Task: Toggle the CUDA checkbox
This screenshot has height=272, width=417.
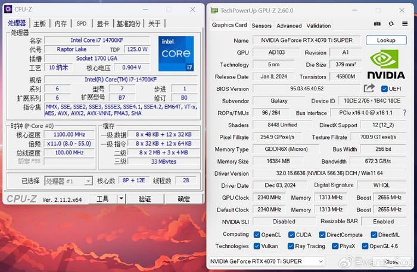Action: pyautogui.click(x=291, y=235)
